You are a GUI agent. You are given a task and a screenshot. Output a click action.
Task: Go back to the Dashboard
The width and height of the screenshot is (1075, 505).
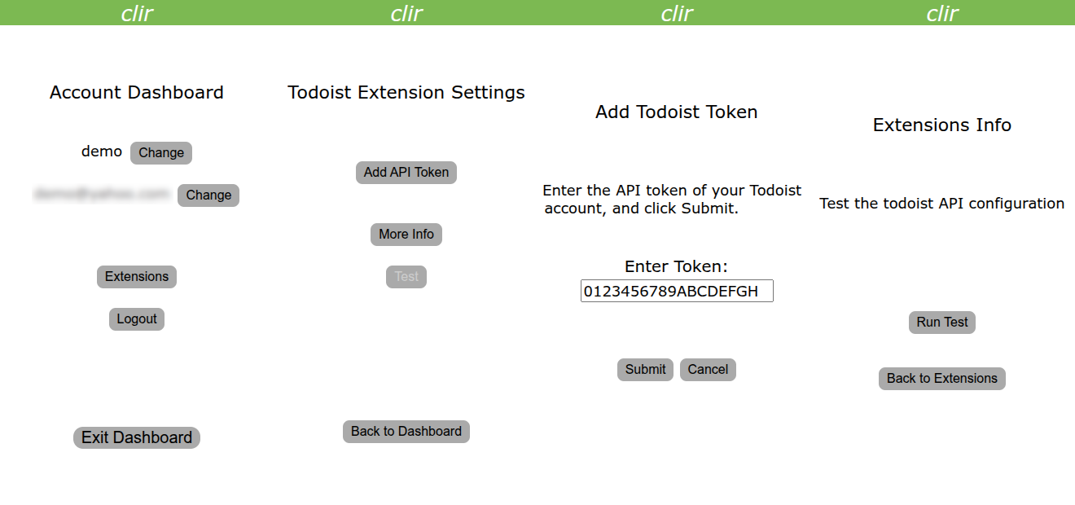pos(406,432)
